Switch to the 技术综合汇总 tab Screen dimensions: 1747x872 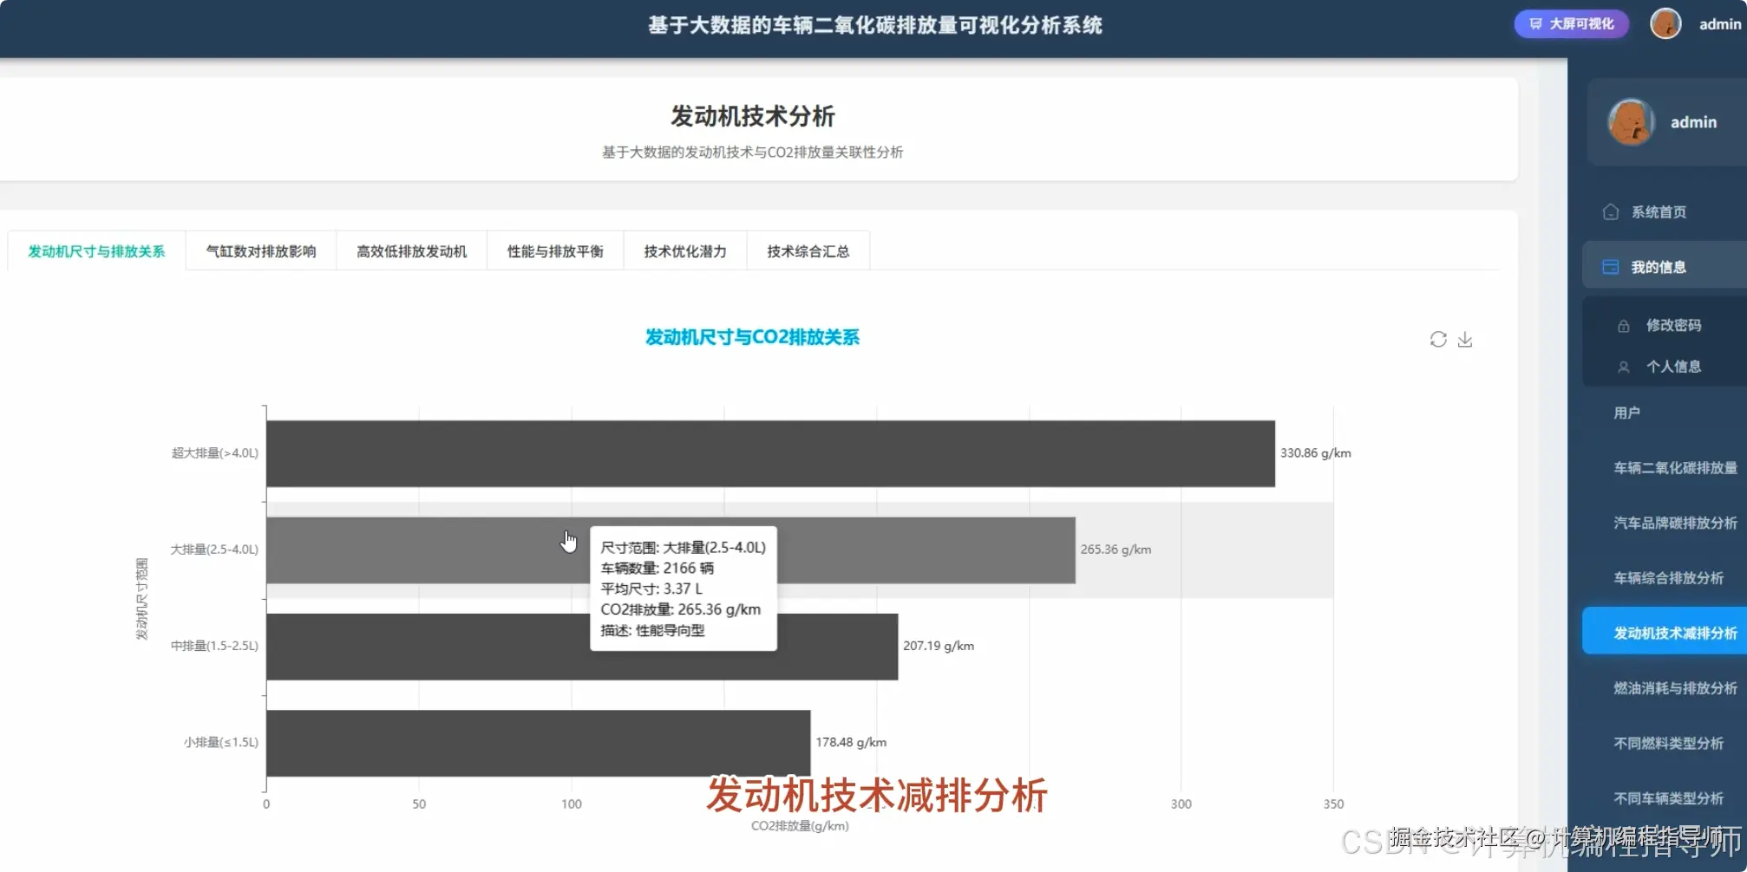[808, 251]
